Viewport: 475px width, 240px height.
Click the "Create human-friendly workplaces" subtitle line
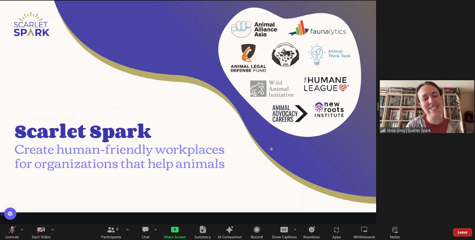pos(119,150)
